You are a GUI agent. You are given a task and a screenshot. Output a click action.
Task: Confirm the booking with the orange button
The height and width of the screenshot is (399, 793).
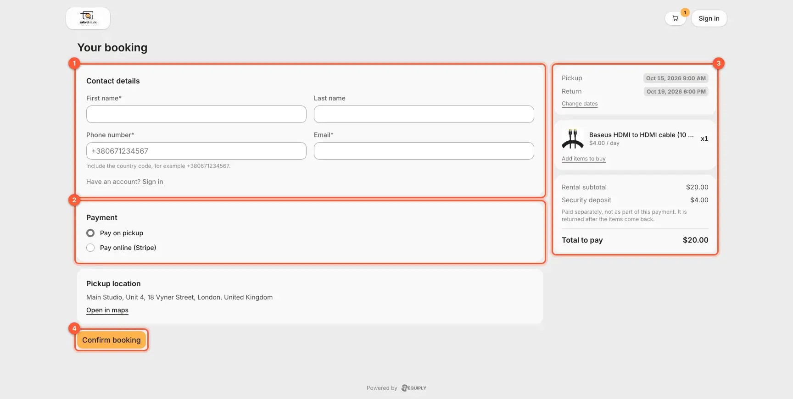(x=112, y=340)
